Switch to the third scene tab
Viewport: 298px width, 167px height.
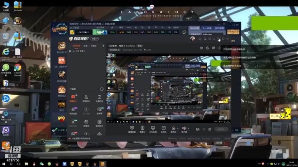point(93,46)
